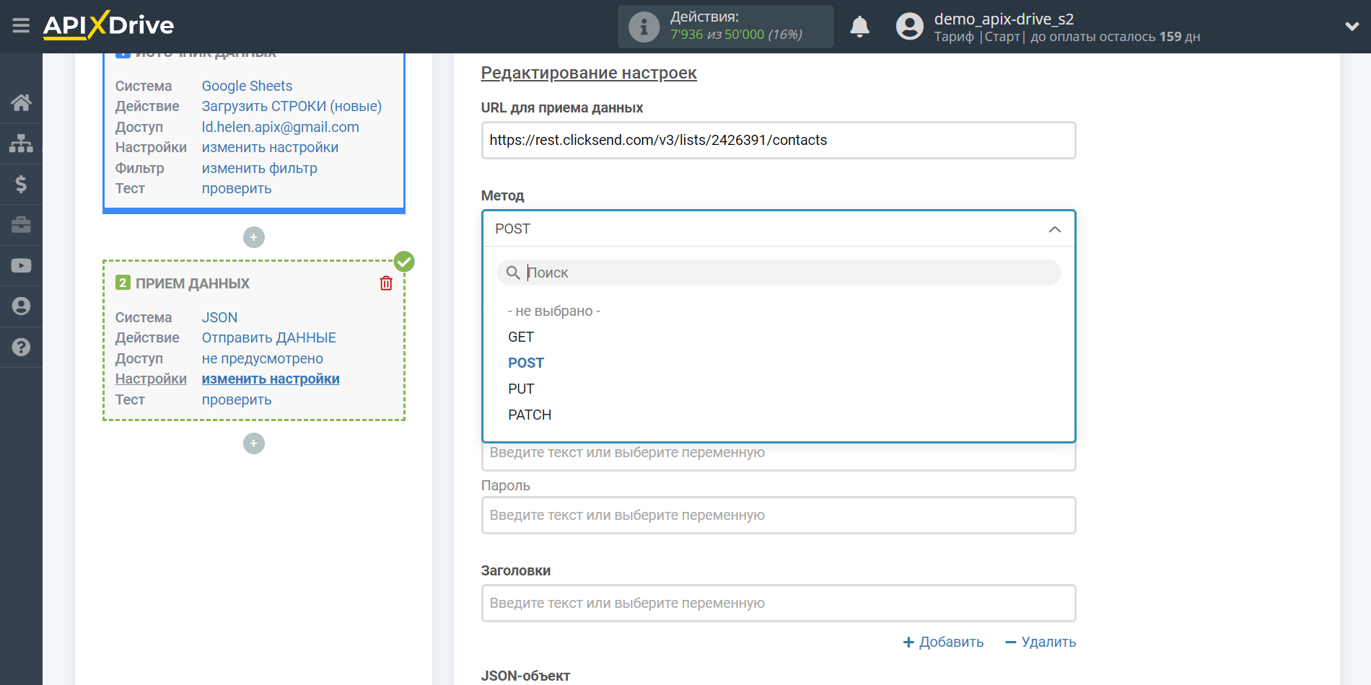
Task: Open the profile icon in sidebar
Action: point(21,306)
